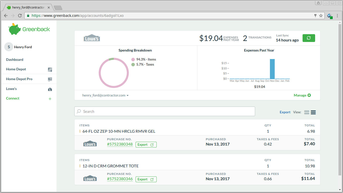The image size is (343, 193).
Task: Click the Export link above the transactions
Action: 285,112
